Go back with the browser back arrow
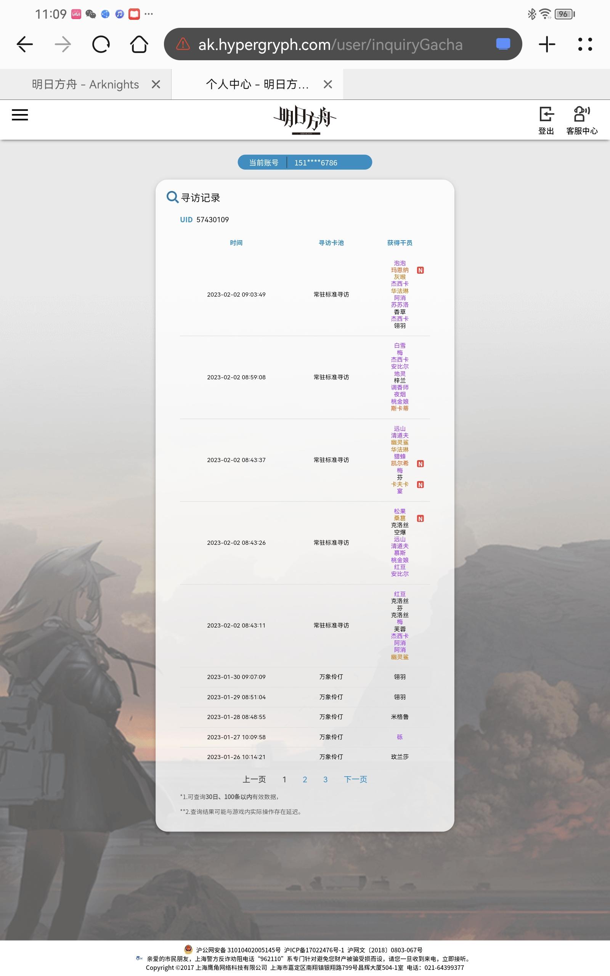The width and height of the screenshot is (610, 976). pyautogui.click(x=25, y=44)
